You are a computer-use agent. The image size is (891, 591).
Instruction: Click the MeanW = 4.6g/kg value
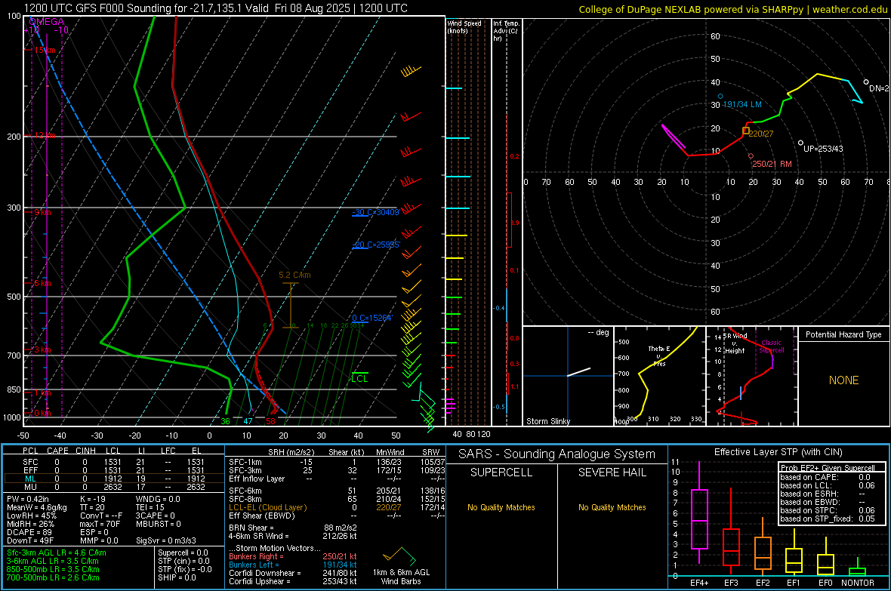coord(37,507)
